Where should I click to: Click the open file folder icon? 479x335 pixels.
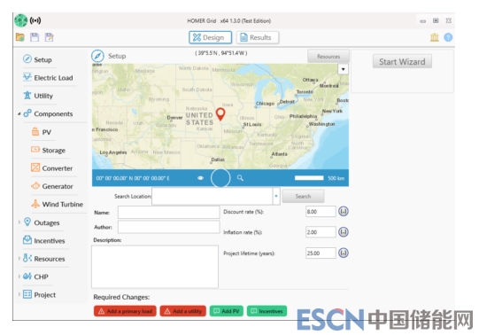(20, 37)
